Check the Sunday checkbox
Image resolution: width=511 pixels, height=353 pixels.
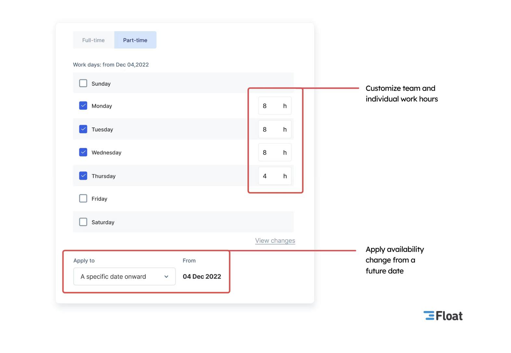click(83, 83)
